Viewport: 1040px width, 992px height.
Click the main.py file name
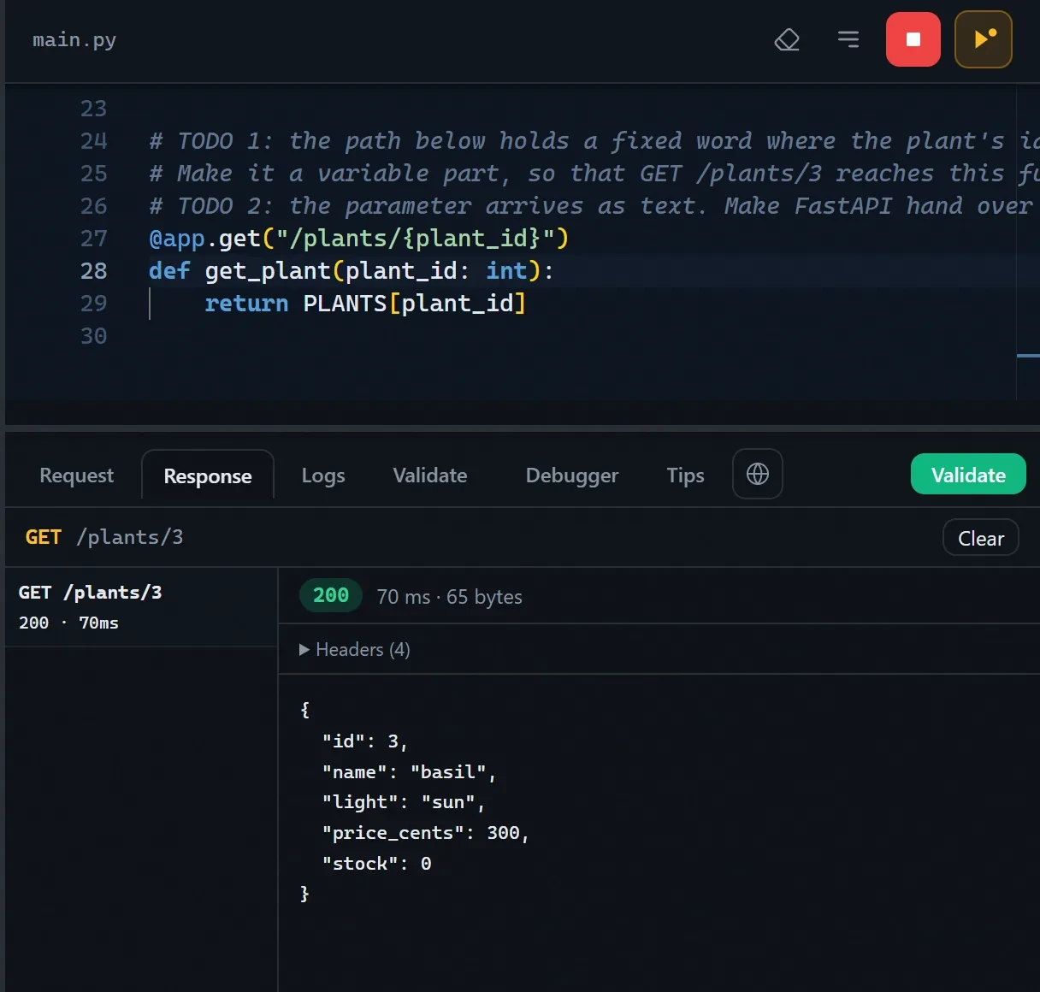point(74,40)
